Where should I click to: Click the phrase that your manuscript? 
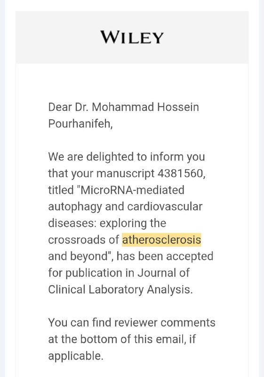tap(101, 173)
